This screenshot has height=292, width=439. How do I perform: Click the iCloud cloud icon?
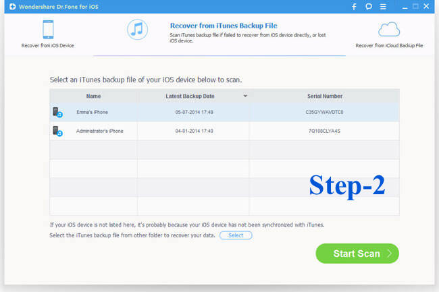[389, 30]
